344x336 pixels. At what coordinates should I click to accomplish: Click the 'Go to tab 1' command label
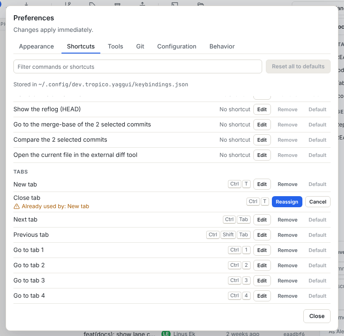[29, 250]
